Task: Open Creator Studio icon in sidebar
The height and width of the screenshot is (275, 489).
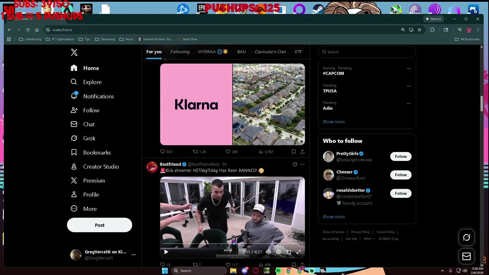Action: tap(74, 167)
